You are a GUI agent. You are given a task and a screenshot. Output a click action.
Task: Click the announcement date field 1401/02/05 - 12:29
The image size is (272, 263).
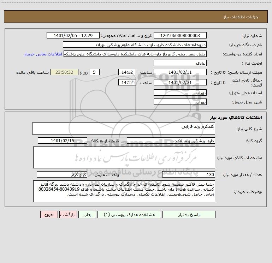pos(73,36)
